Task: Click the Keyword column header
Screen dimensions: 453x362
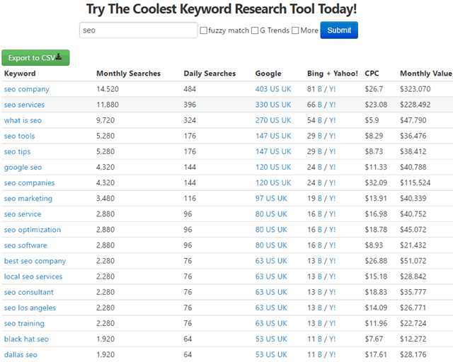Action: 20,74
